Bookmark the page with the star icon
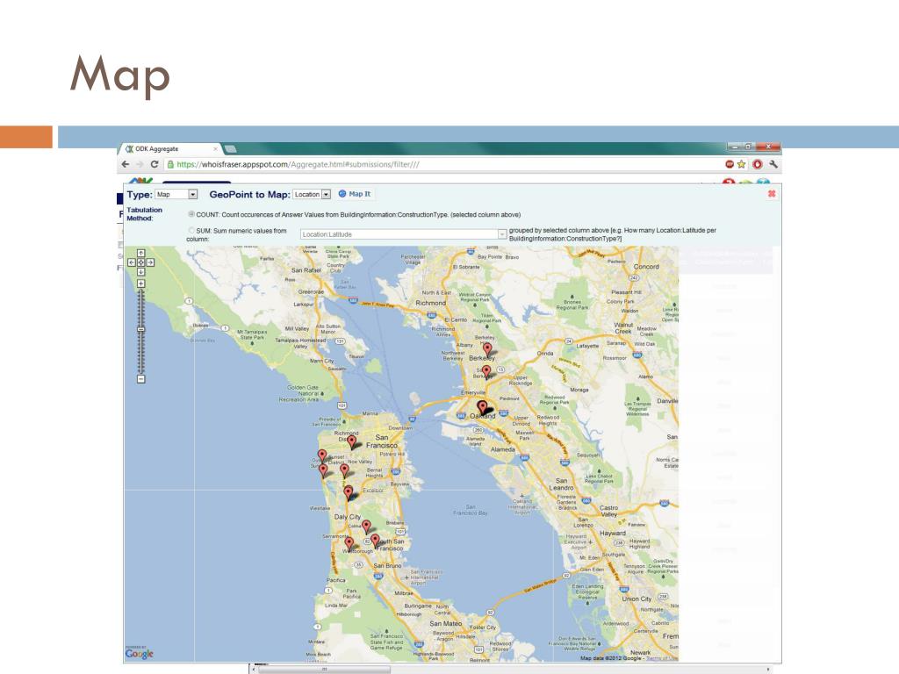This screenshot has height=674, width=899. [741, 164]
